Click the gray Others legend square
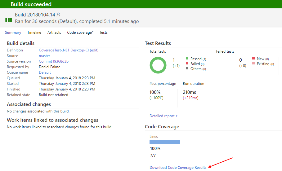 click(187, 68)
